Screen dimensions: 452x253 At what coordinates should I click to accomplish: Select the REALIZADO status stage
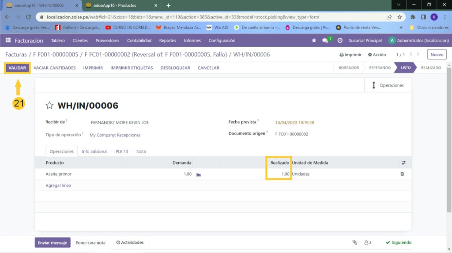coord(431,68)
